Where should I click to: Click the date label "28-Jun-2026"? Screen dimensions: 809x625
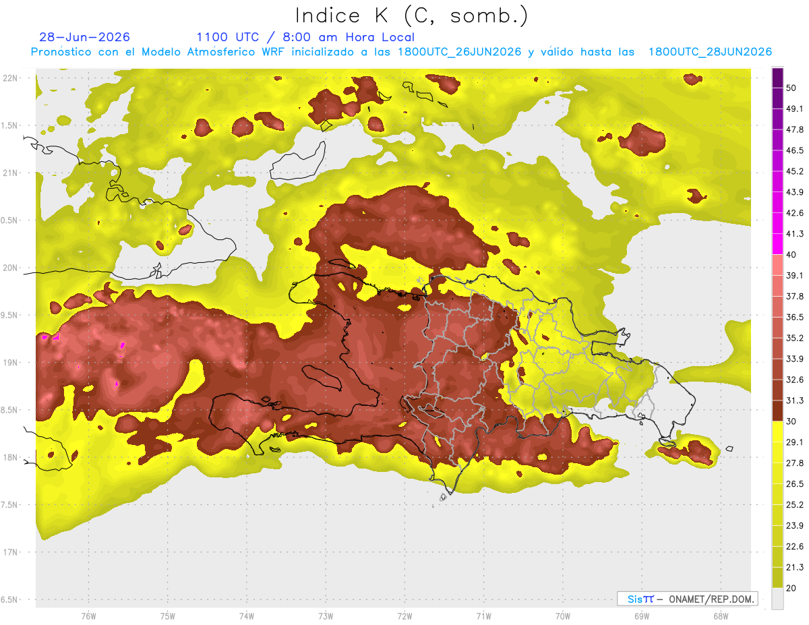click(x=84, y=37)
